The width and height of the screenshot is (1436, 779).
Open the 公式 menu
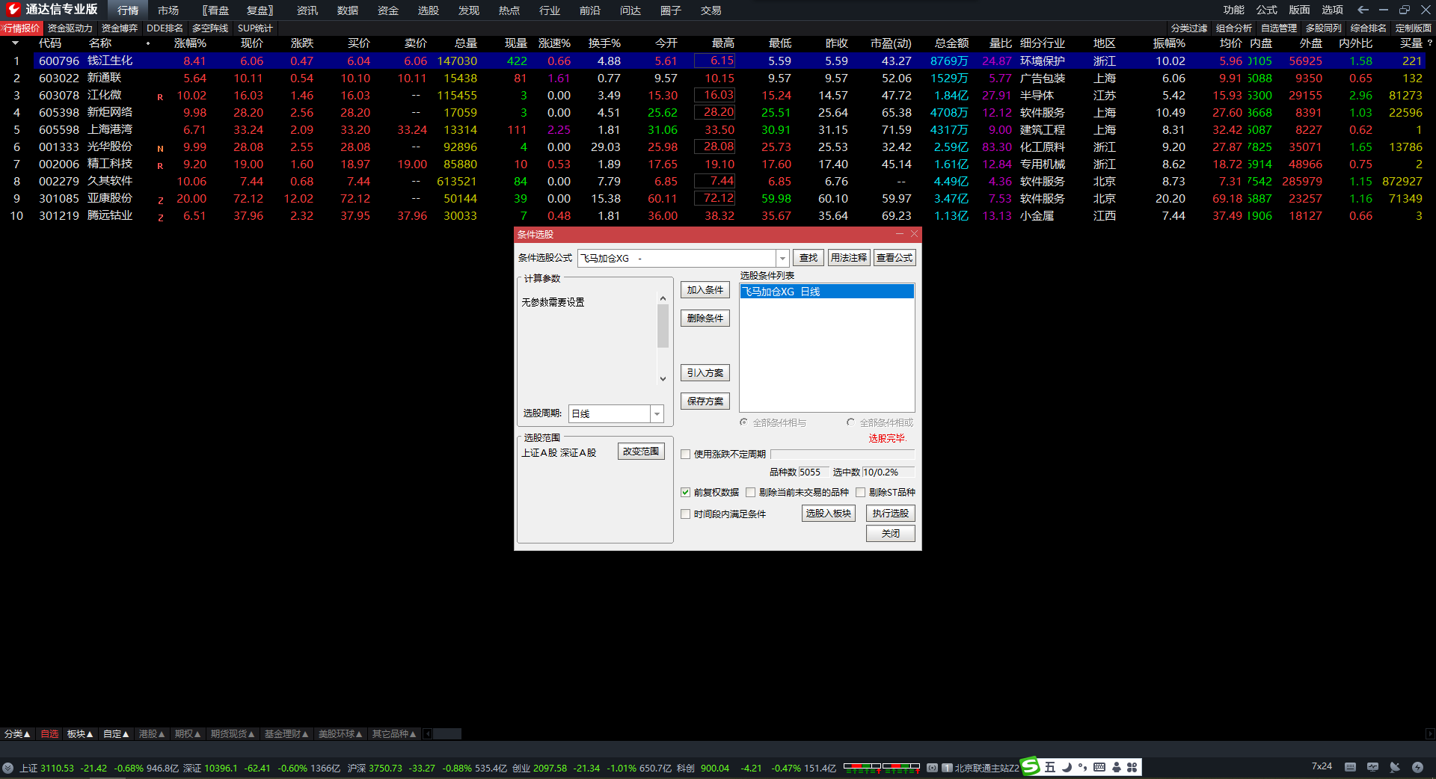tap(1267, 10)
